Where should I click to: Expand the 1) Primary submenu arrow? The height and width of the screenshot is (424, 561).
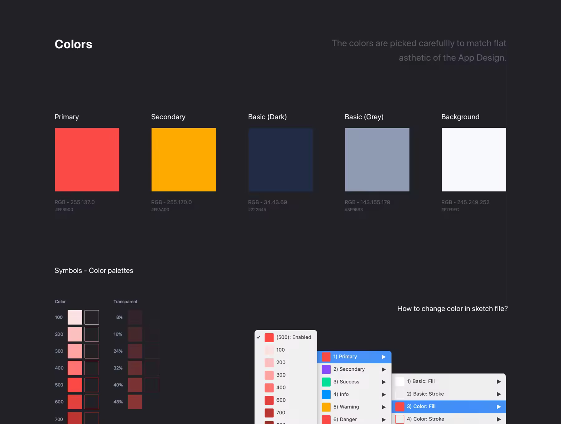point(384,357)
